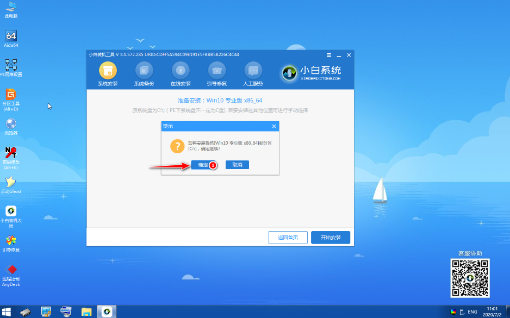Open File Explorer from the taskbar
Image resolution: width=510 pixels, height=318 pixels.
click(x=86, y=312)
